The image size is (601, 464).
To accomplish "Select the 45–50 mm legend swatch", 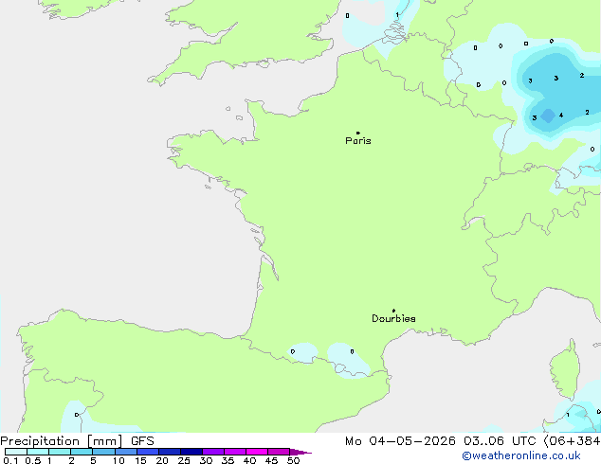I will pyautogui.click(x=279, y=452).
